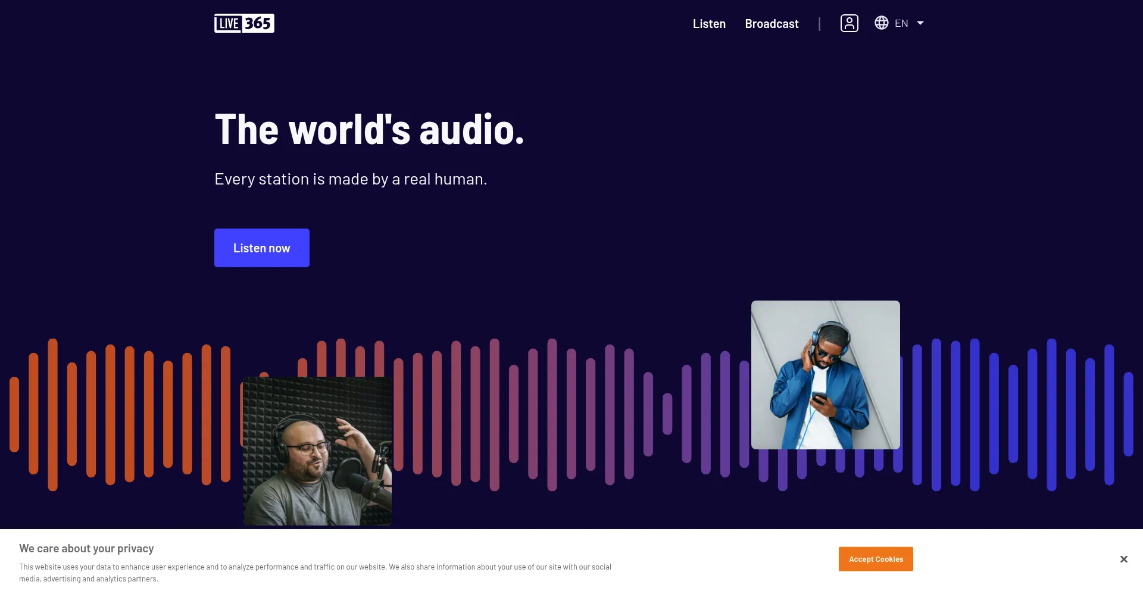The height and width of the screenshot is (591, 1143).
Task: Click the Live365 logo
Action: coord(244,23)
